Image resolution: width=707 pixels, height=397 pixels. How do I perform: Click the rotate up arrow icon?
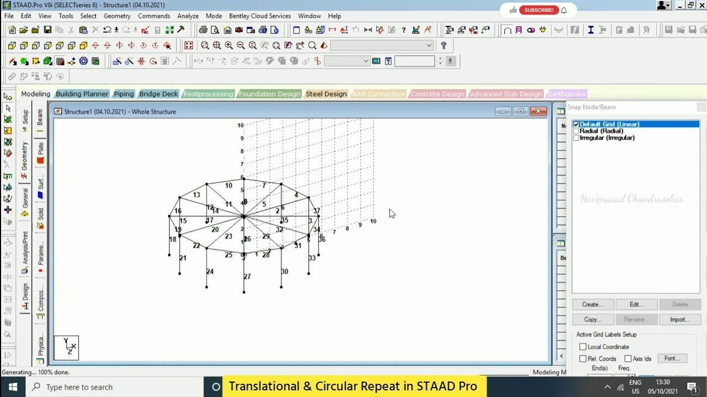click(96, 45)
